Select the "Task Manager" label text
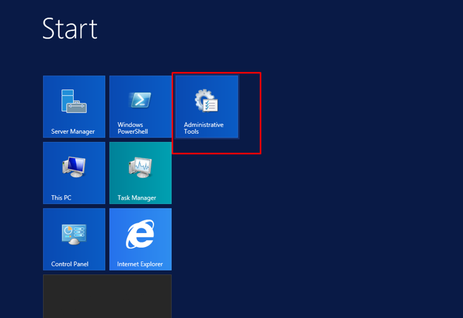Viewport: 463px width, 318px height. pos(136,198)
